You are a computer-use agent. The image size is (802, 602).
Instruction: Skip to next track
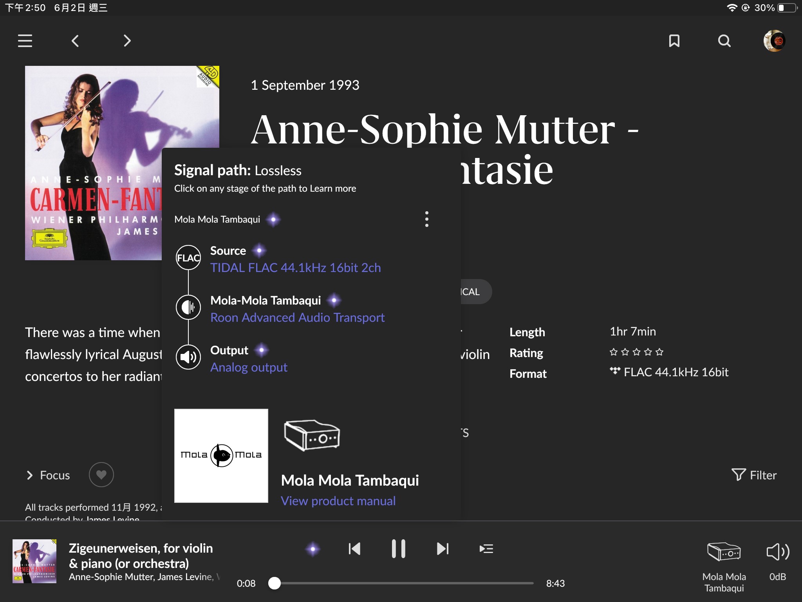click(x=443, y=549)
